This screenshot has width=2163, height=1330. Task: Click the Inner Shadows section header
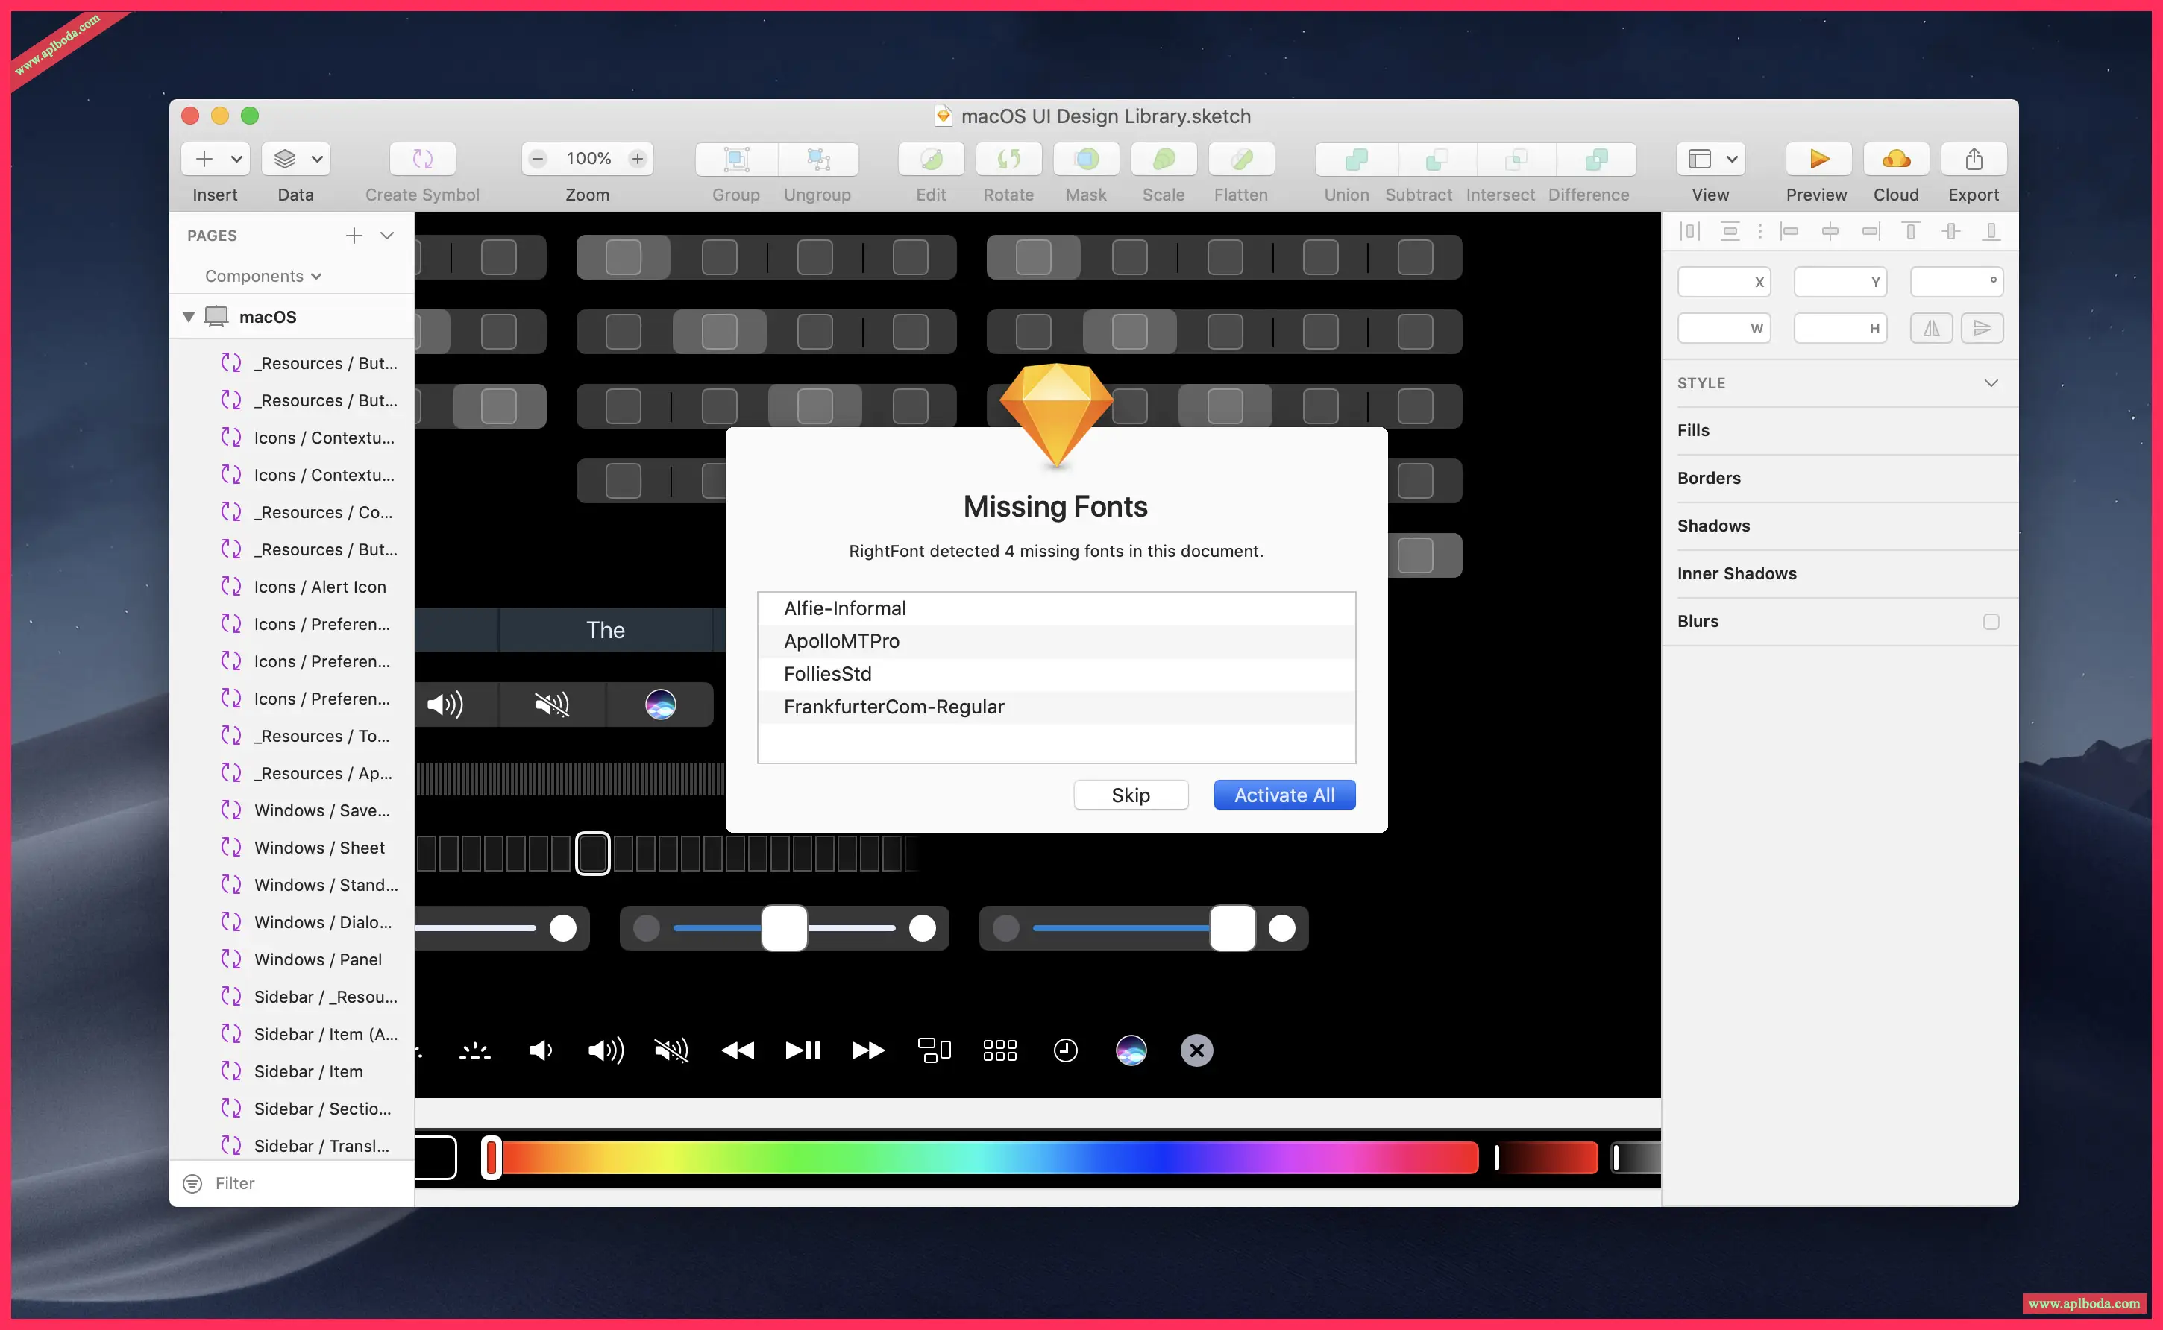[1736, 573]
